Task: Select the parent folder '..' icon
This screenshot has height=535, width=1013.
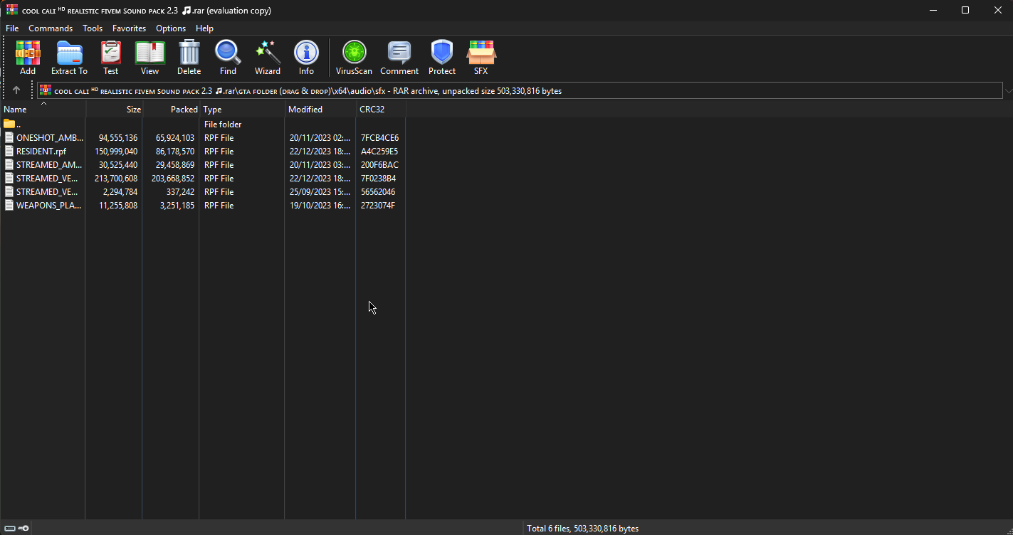Action: tap(9, 125)
